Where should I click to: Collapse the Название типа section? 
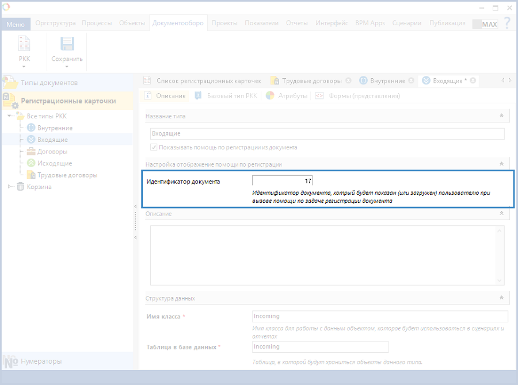(501, 116)
